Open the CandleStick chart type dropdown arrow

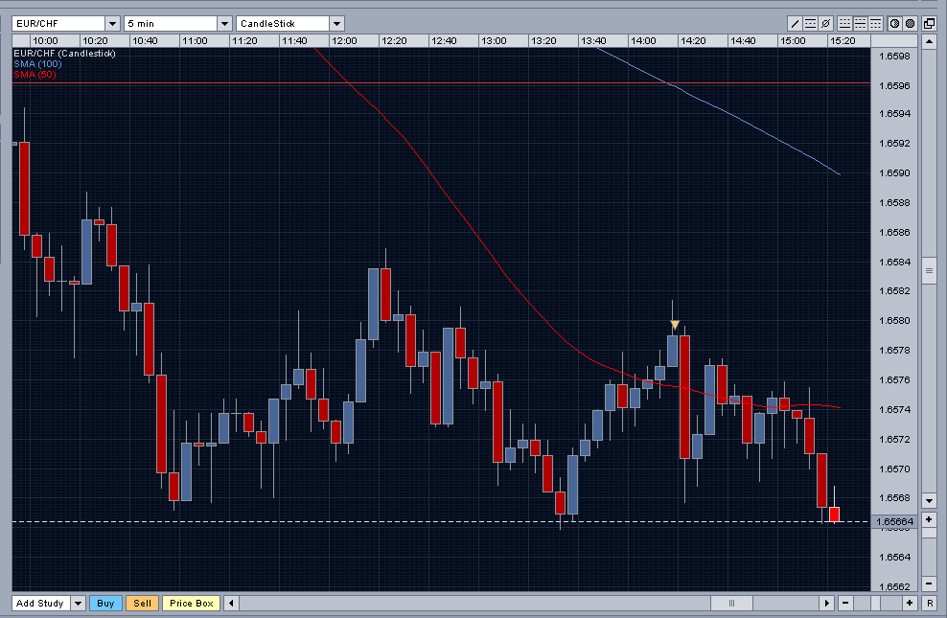(337, 24)
